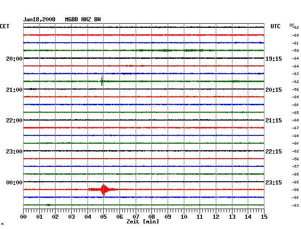Click the 03 minute axis tick label

[x=71, y=217]
